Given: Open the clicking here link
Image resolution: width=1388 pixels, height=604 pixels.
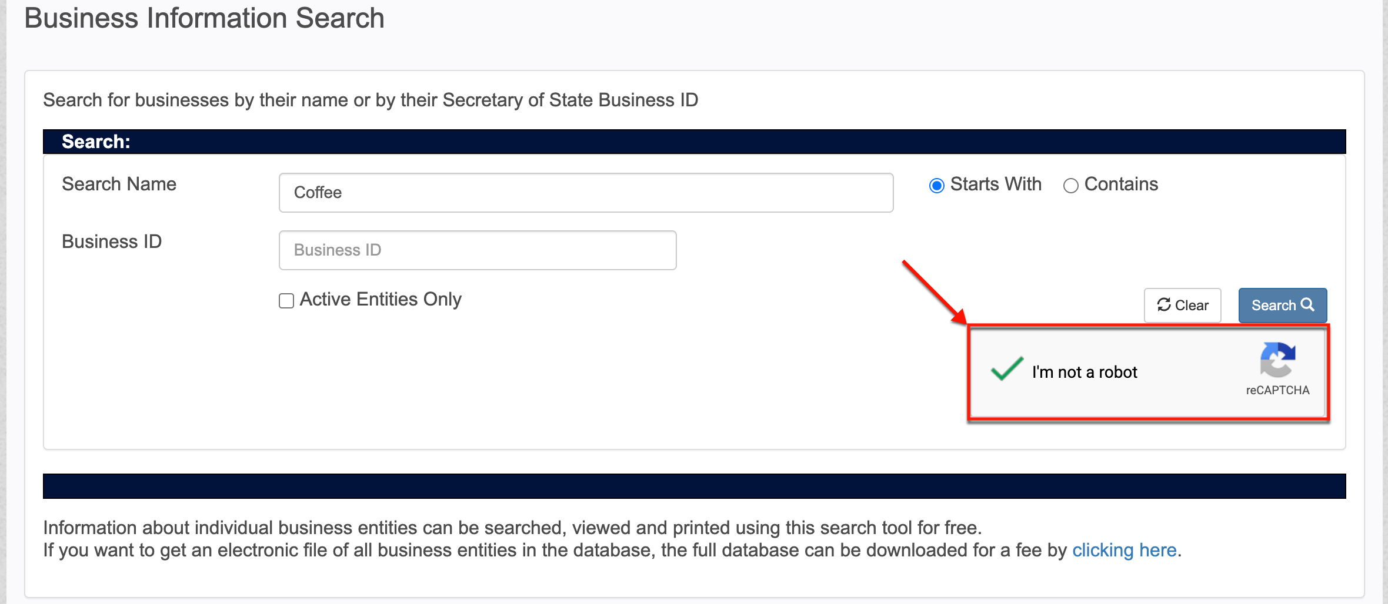Looking at the screenshot, I should pos(1124,550).
